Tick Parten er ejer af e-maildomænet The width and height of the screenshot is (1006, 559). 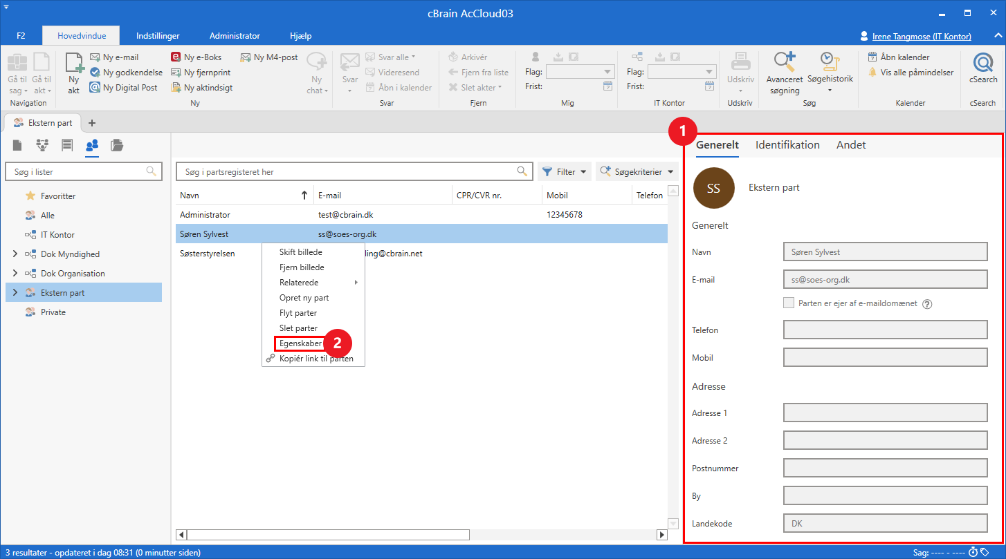coord(789,303)
